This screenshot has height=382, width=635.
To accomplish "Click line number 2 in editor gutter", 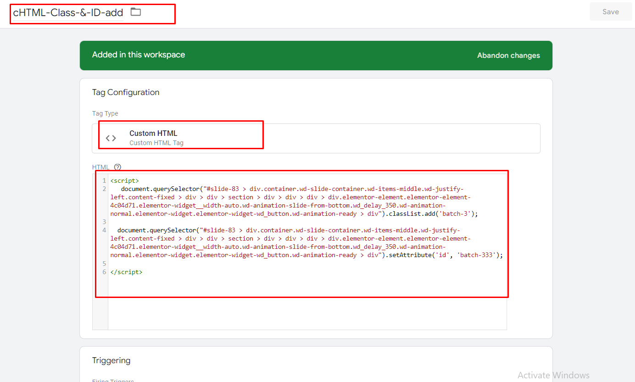I will point(104,189).
